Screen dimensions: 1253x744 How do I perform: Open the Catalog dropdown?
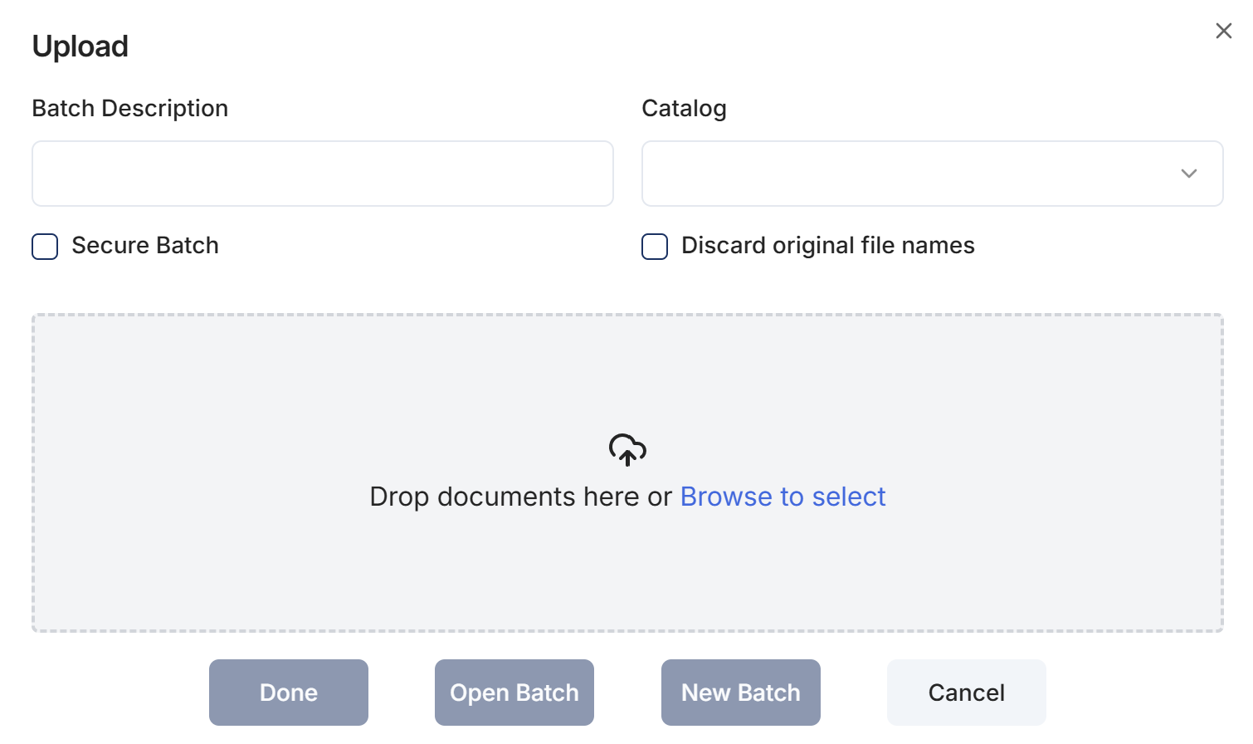(933, 174)
